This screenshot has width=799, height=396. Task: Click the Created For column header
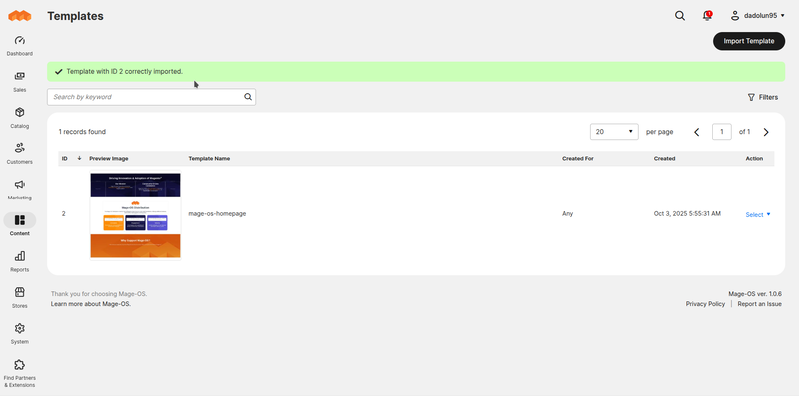[578, 159]
